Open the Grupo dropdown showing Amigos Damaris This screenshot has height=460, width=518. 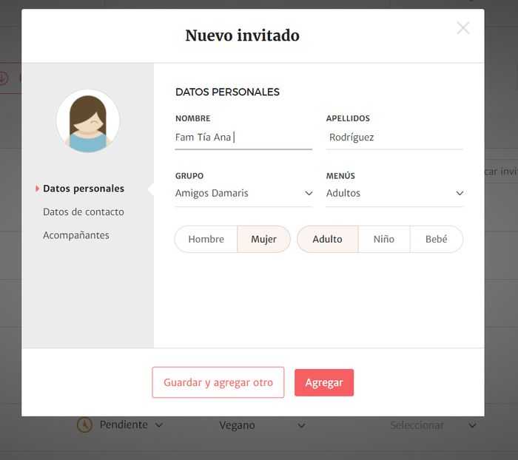(243, 193)
